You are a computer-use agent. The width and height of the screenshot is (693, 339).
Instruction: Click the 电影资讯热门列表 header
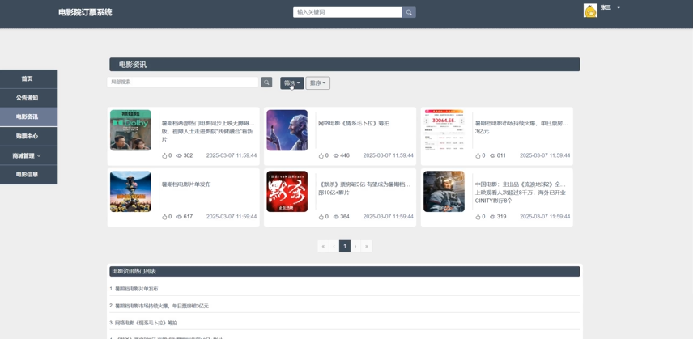coord(345,272)
